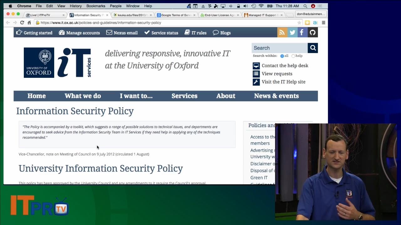
Task: Click the yellow puzzle extension icon
Action: click(307, 22)
